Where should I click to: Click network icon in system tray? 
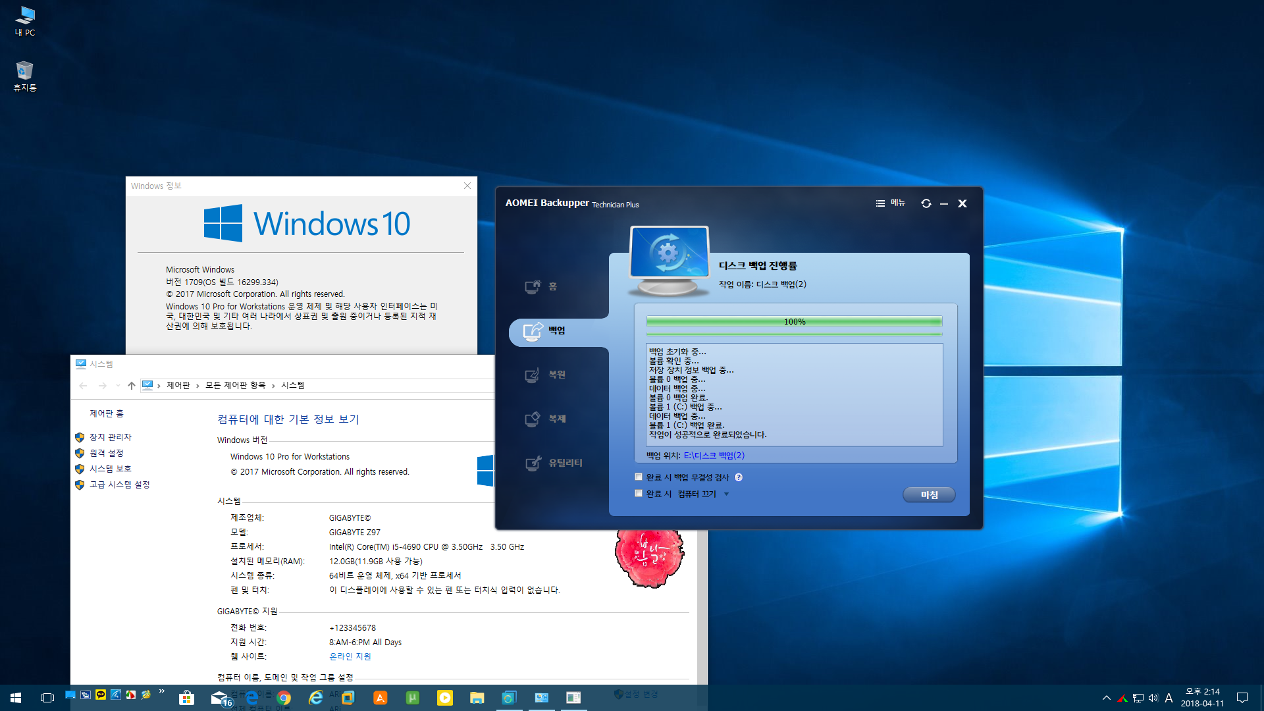tap(1138, 698)
